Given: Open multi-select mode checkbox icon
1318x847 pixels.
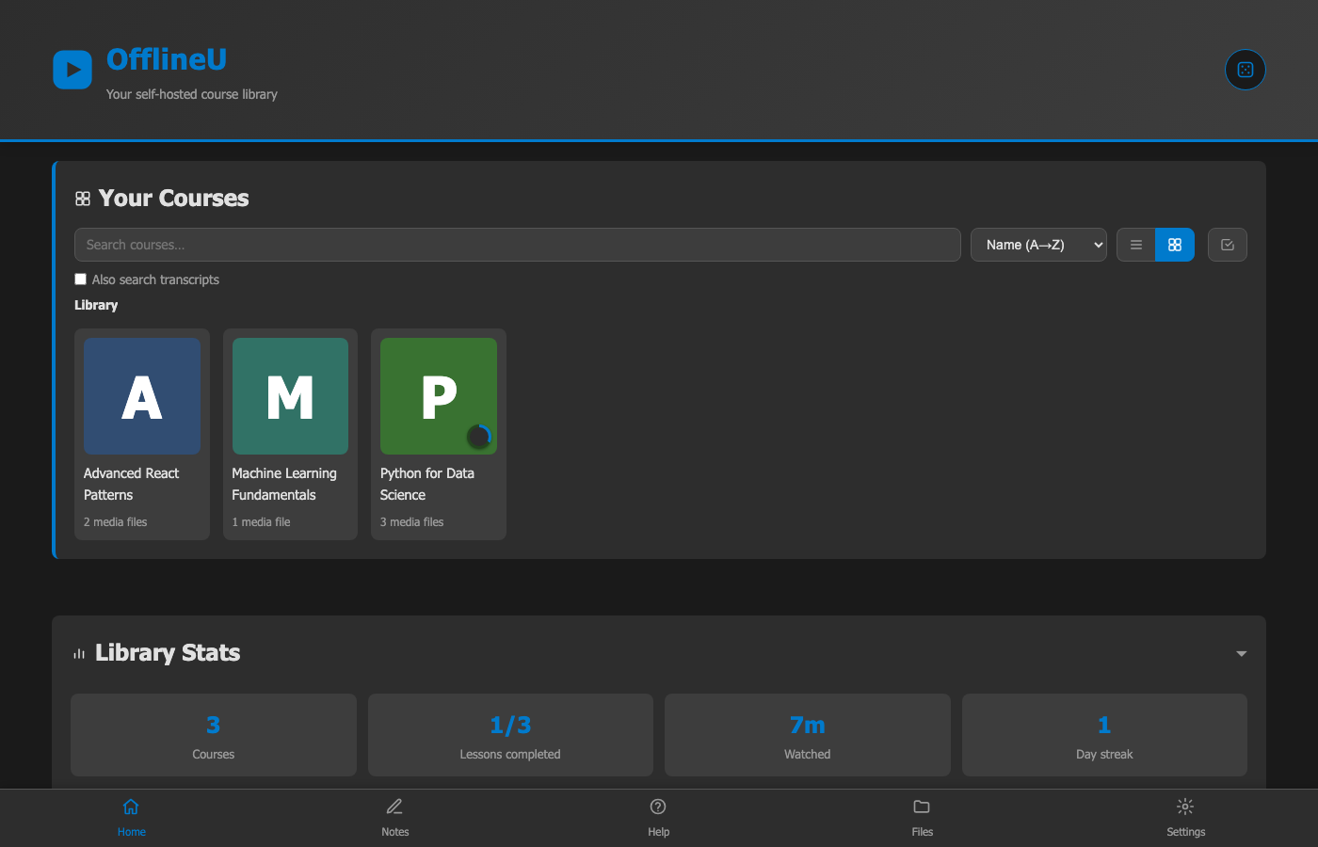Looking at the screenshot, I should coord(1228,245).
